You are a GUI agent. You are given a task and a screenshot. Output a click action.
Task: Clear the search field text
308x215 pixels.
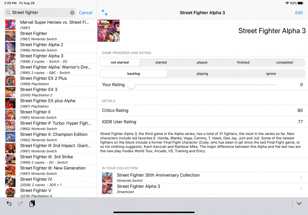coord(72,13)
